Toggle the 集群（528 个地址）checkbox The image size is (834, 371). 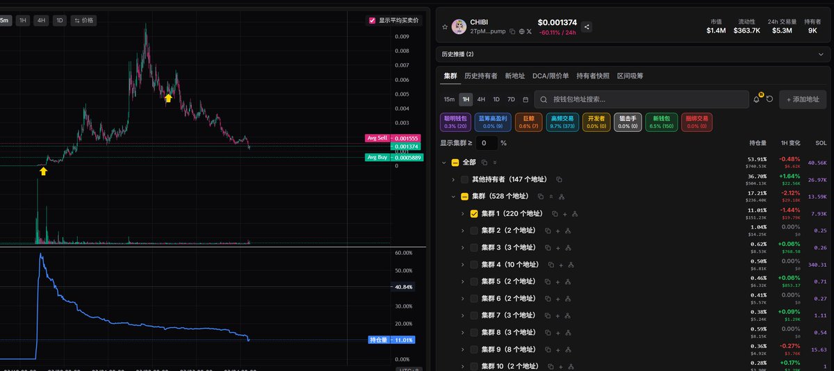coord(465,197)
